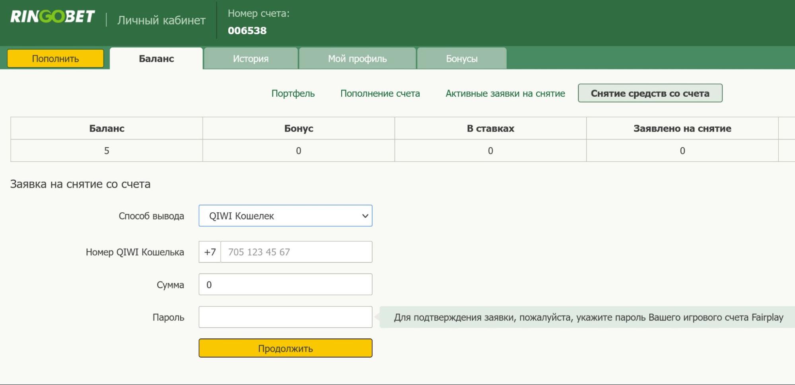This screenshot has height=385, width=795.
Task: Click the Заявлено на снятие header
Action: (682, 128)
